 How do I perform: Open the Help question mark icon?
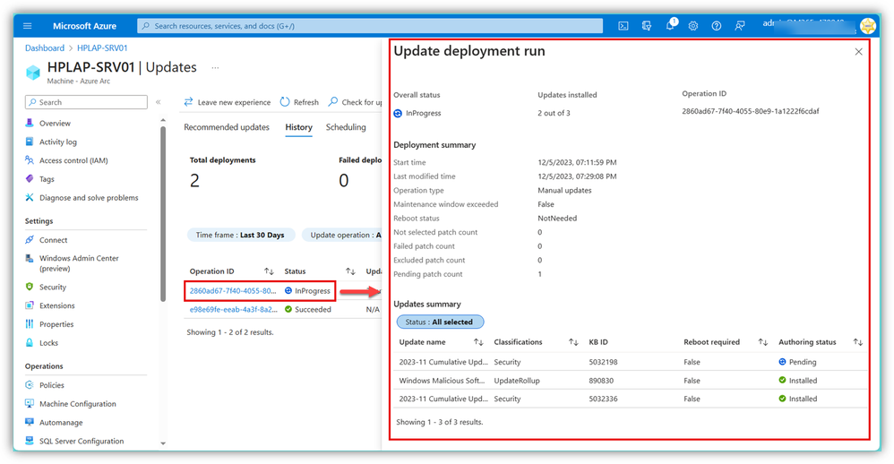point(717,26)
